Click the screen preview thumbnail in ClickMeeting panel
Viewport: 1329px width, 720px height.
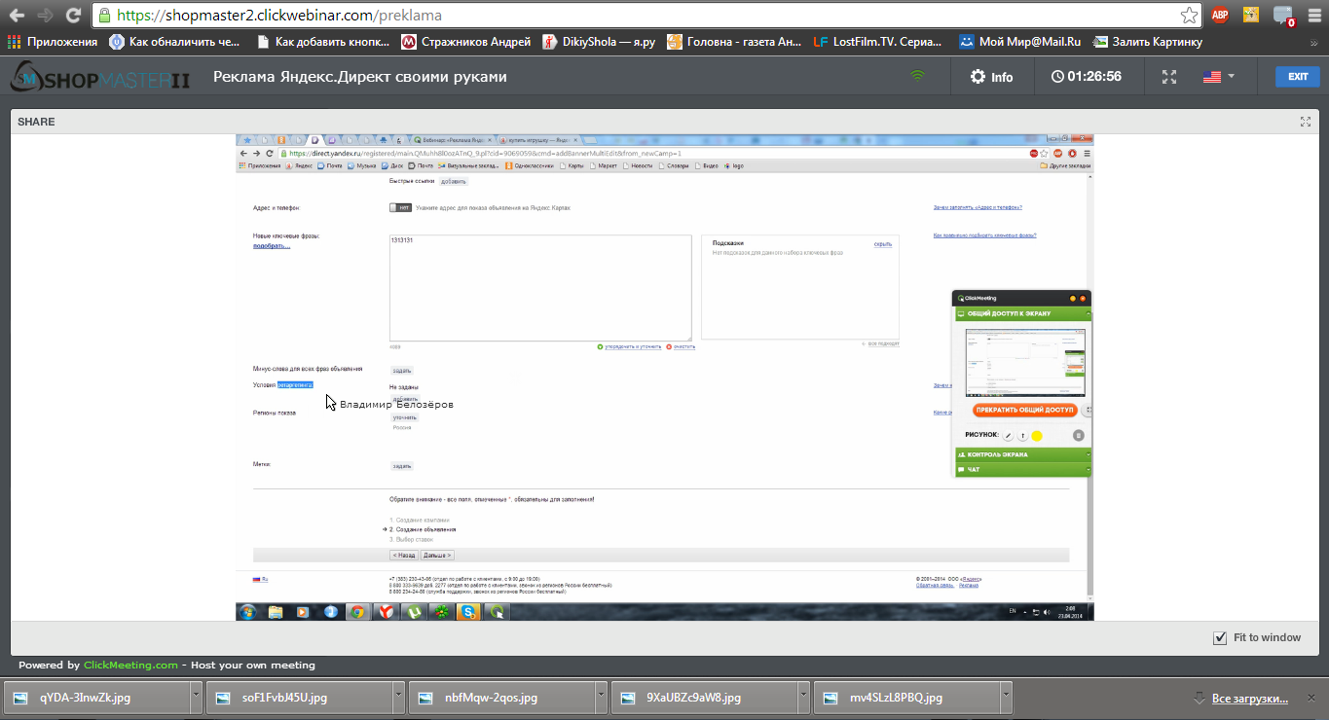tap(1024, 363)
